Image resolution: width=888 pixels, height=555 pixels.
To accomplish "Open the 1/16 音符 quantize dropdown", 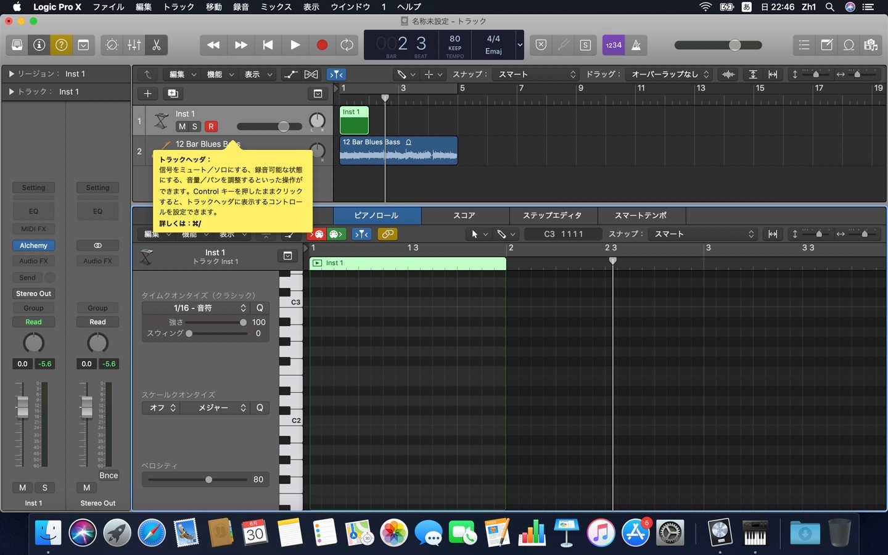I will point(196,308).
